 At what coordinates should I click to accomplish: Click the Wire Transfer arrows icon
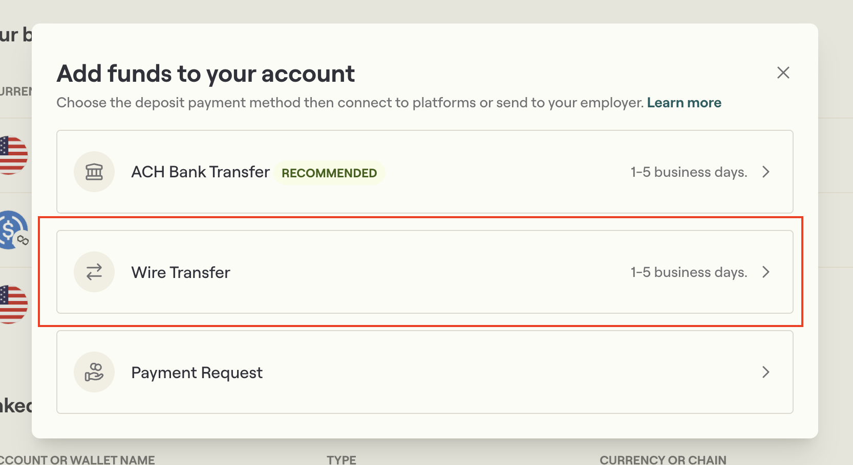(94, 272)
